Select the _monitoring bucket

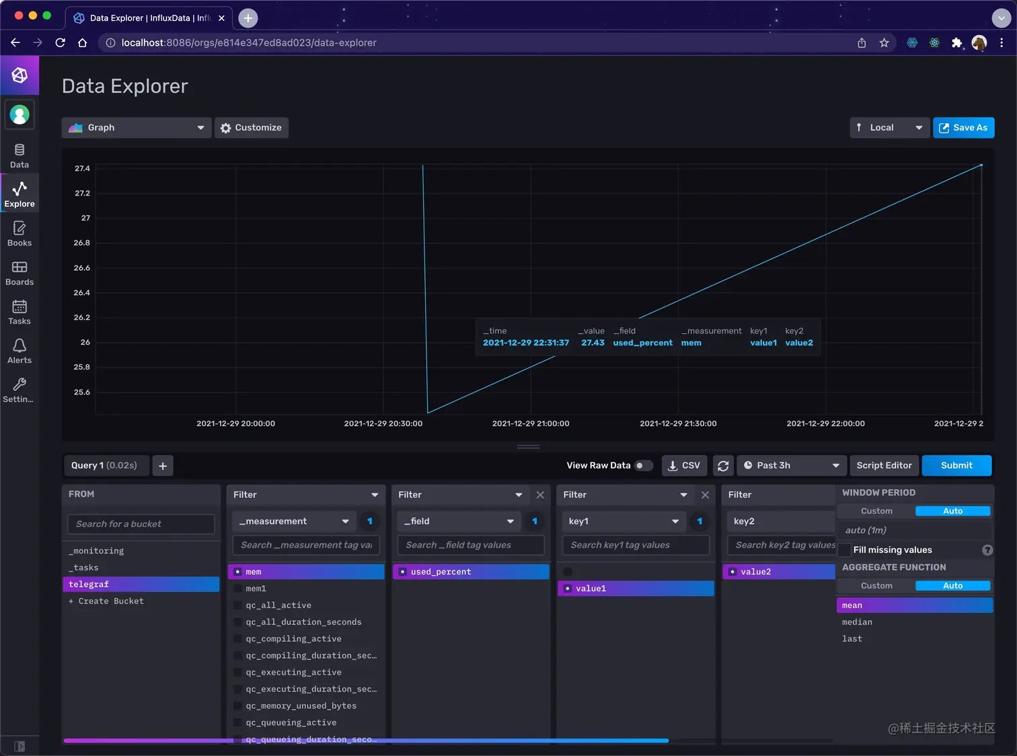tap(141, 551)
